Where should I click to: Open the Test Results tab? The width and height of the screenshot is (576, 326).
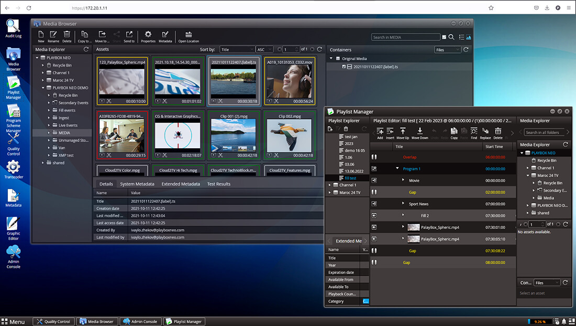(218, 184)
